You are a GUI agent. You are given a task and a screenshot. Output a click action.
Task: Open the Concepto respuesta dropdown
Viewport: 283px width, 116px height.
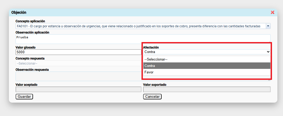coord(78,63)
